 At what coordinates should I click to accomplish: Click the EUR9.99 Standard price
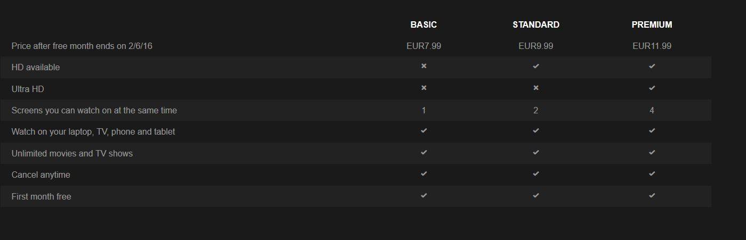(536, 46)
